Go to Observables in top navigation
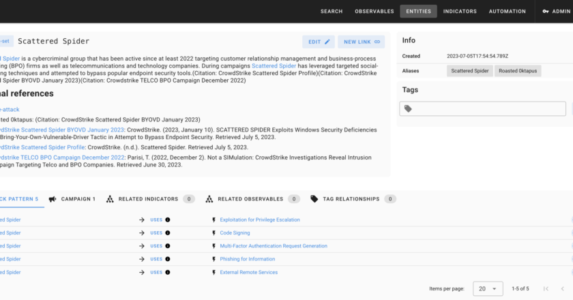 (374, 12)
